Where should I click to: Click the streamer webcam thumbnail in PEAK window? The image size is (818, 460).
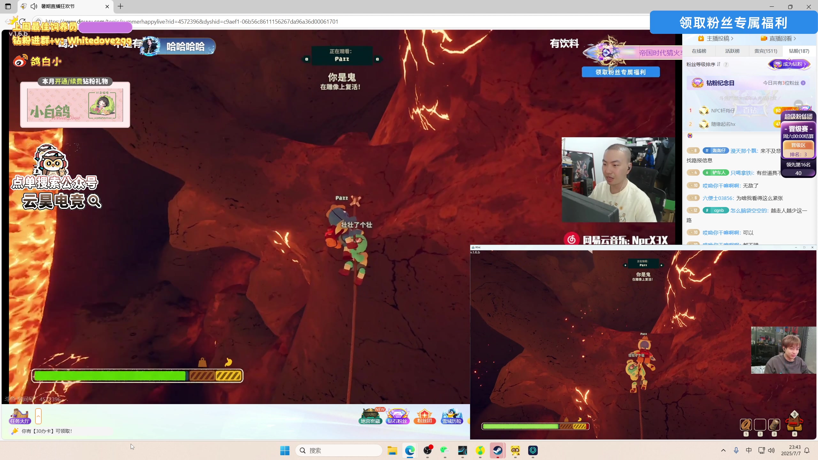[783, 350]
